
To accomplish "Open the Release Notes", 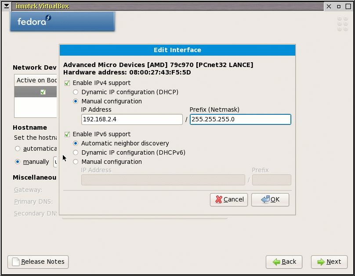I will click(38, 262).
